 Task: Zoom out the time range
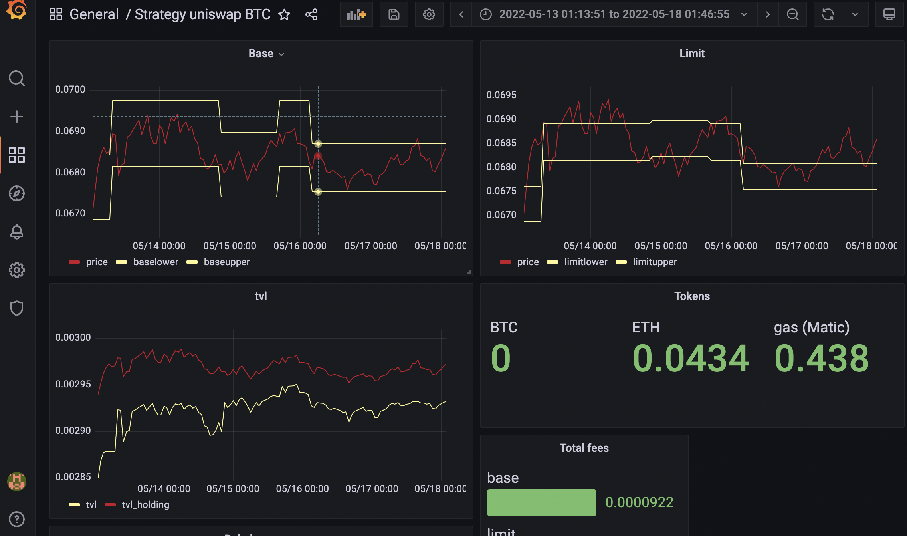793,14
